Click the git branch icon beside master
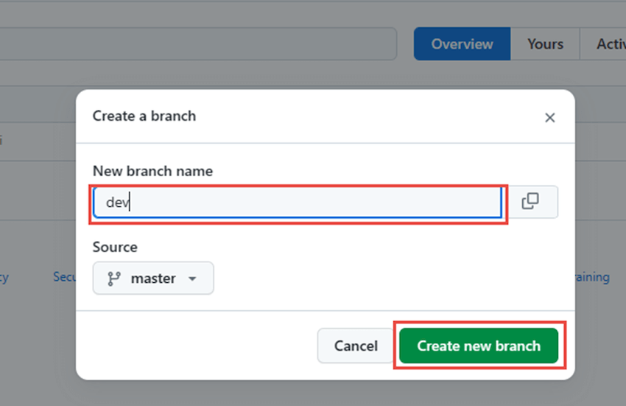 click(x=114, y=279)
